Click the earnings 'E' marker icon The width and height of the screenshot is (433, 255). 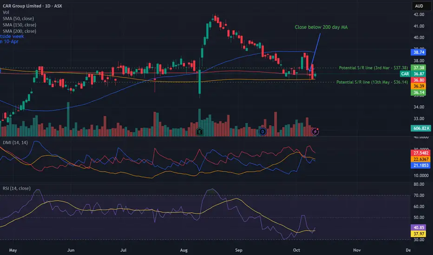click(199, 132)
